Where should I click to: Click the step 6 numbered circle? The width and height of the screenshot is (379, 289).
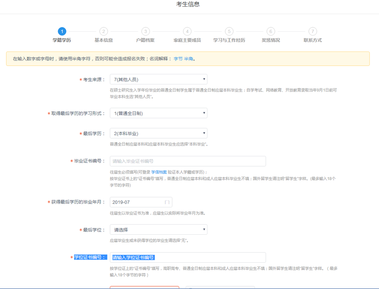point(271,31)
